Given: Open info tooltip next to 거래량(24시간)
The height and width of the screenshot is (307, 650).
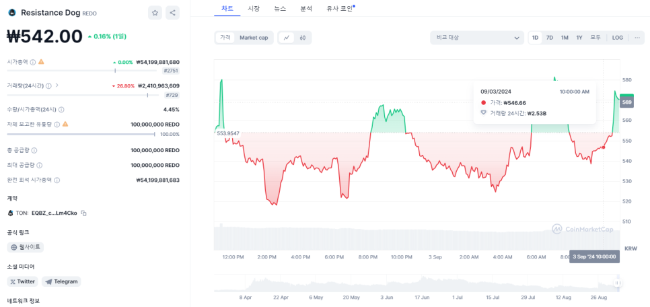Looking at the screenshot, I should [x=48, y=86].
